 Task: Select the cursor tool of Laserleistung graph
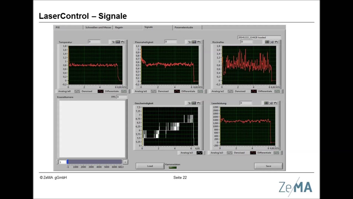(x=266, y=103)
